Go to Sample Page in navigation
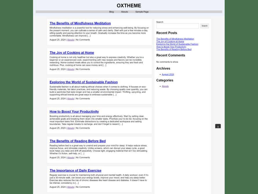Screen dimensions: 258x194 pos(142,12)
